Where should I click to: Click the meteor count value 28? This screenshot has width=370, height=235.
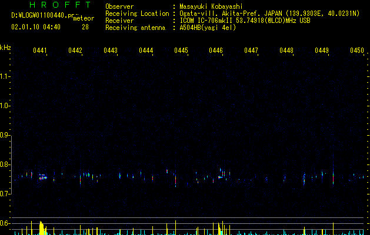(x=85, y=27)
